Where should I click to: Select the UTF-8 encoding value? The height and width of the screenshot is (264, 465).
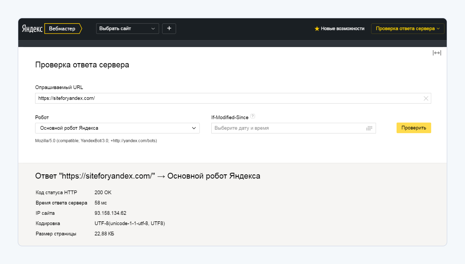(x=130, y=223)
